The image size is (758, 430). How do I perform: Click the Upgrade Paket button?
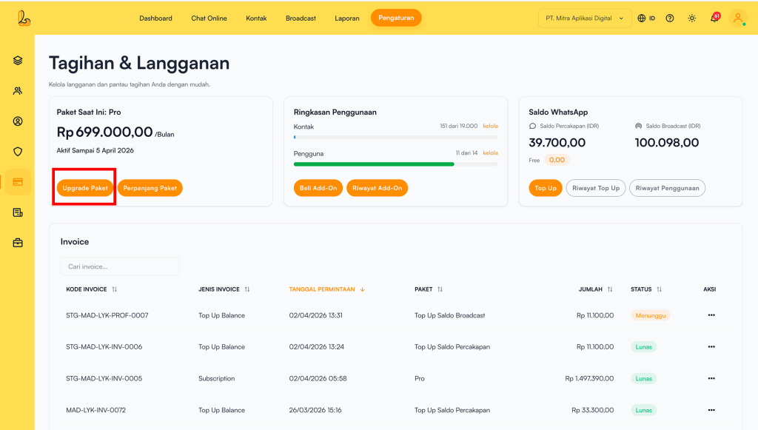pyautogui.click(x=85, y=188)
